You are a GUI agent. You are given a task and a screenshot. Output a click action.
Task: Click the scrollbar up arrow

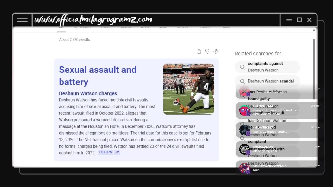[314, 30]
